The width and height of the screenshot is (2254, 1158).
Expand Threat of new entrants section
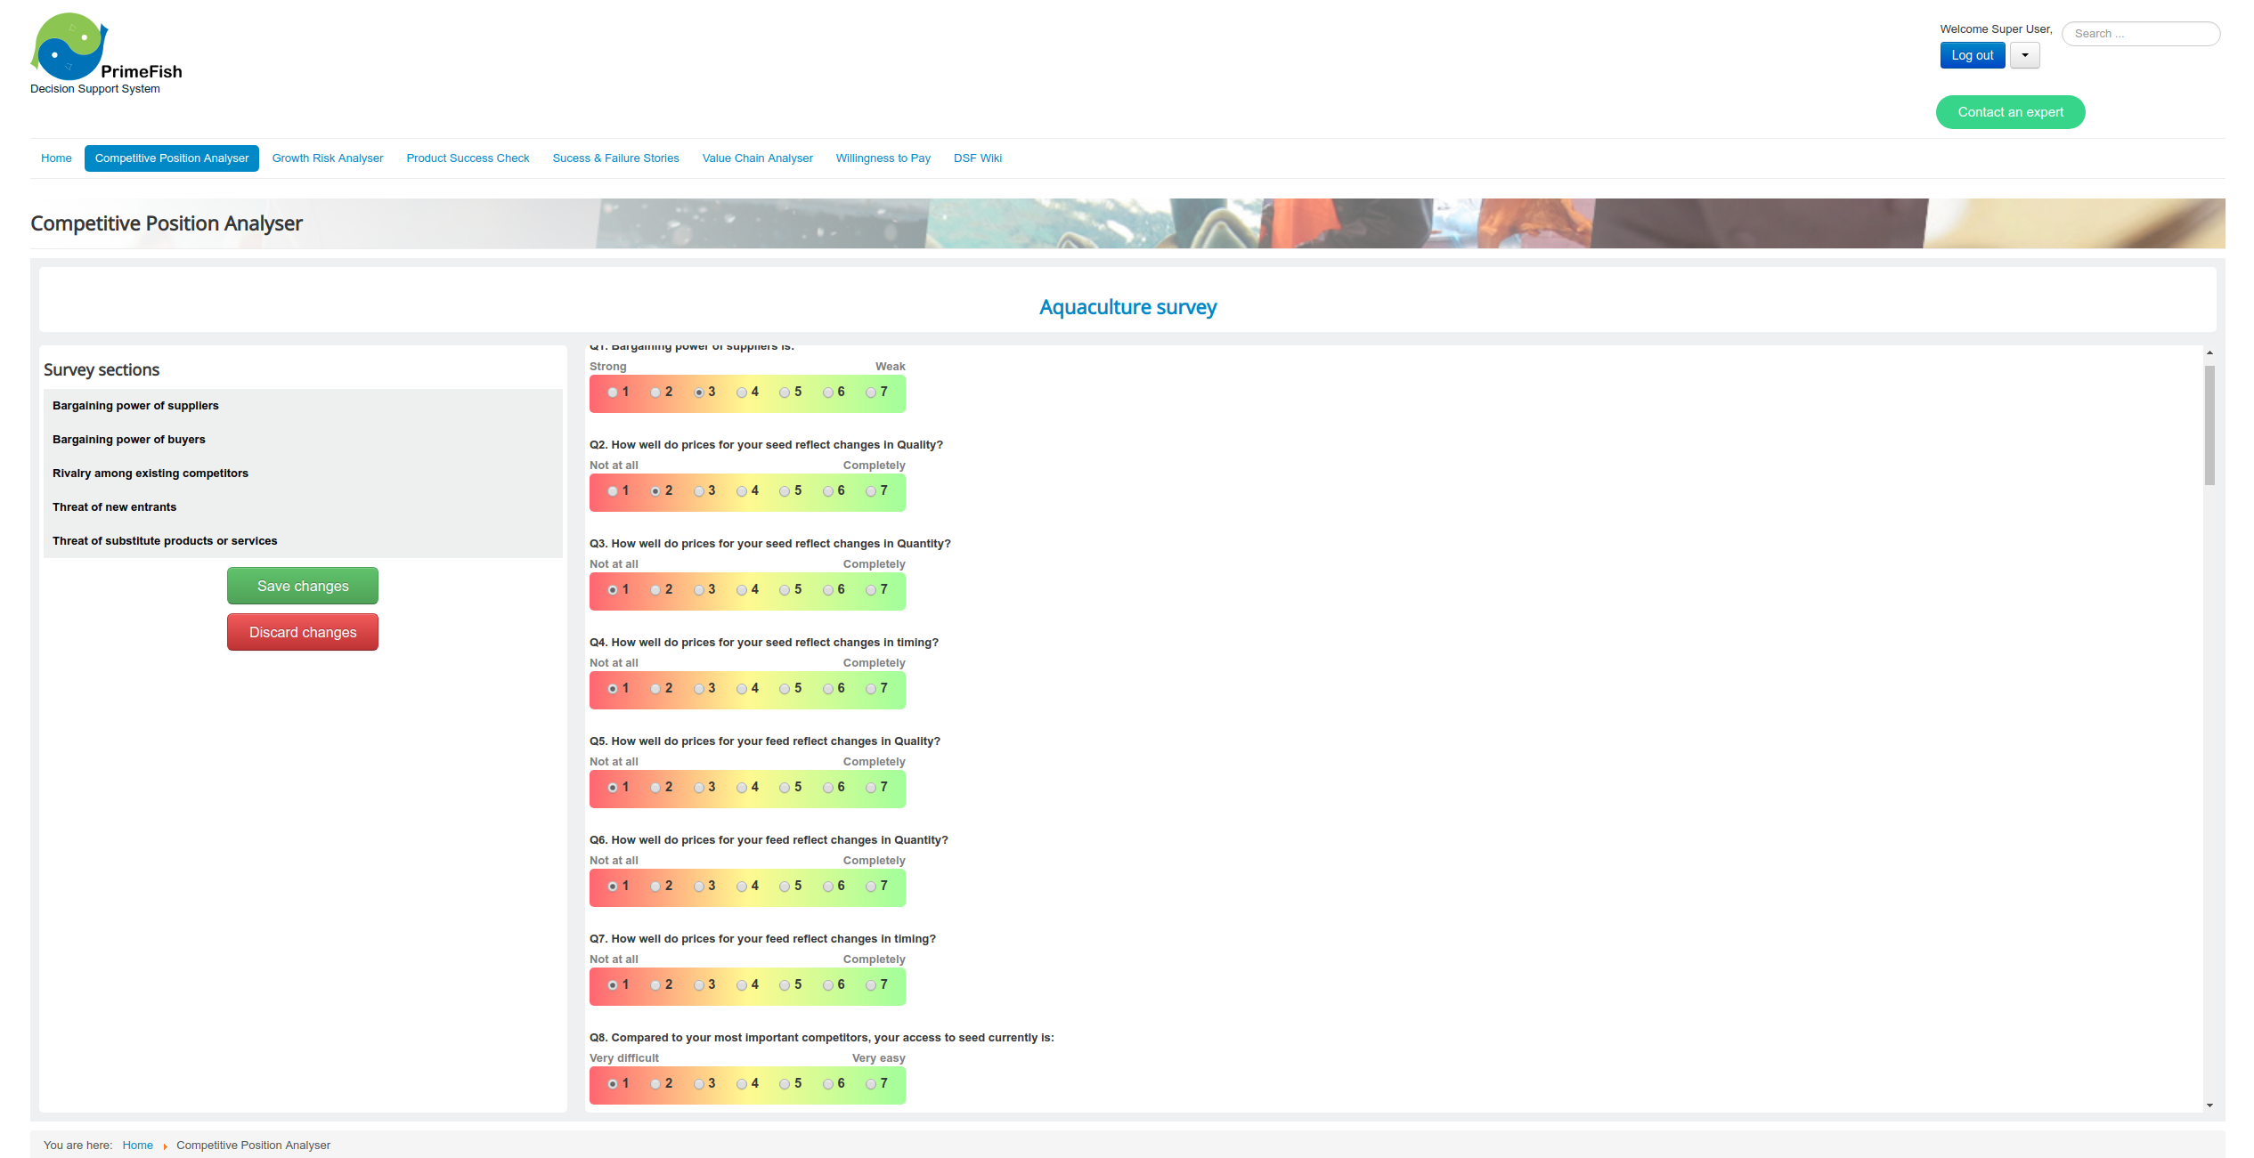point(114,506)
